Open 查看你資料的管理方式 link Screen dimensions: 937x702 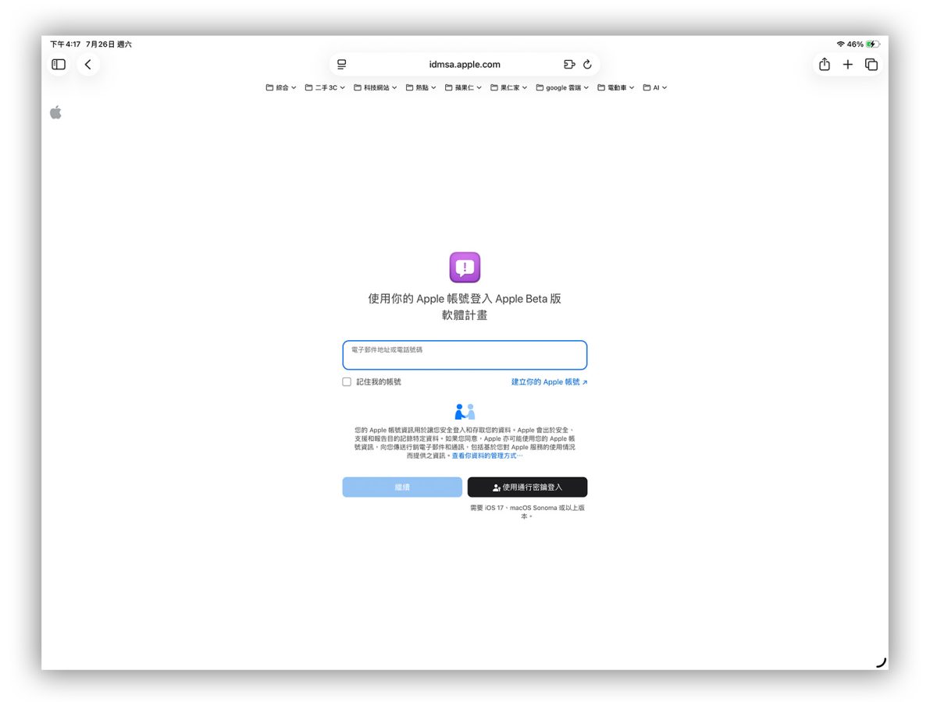tap(487, 456)
